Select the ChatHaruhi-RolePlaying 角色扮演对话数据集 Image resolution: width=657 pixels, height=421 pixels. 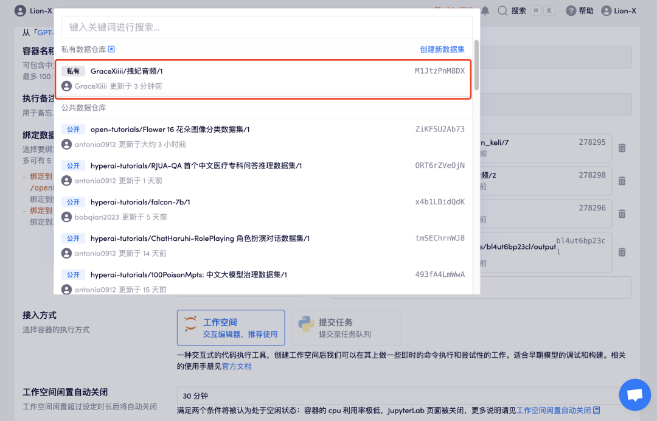click(263, 246)
